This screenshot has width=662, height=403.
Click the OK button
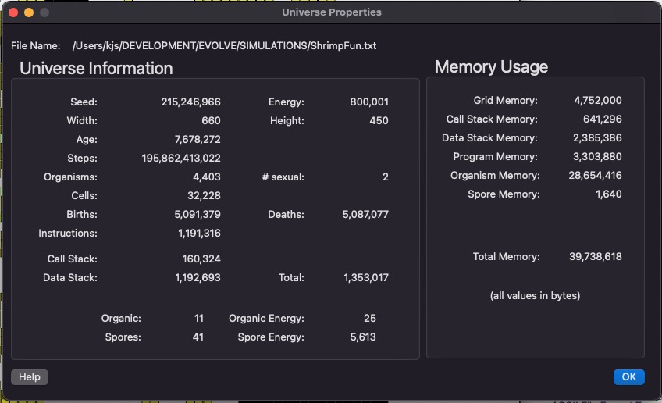pos(628,376)
